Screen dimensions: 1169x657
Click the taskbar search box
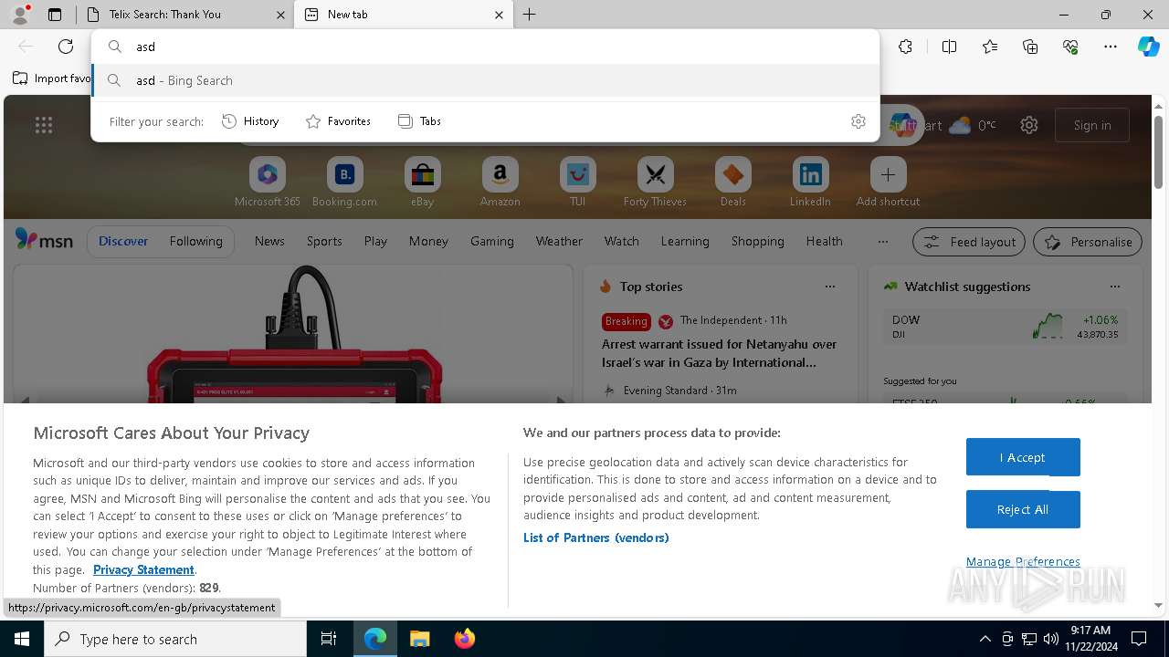click(x=175, y=639)
